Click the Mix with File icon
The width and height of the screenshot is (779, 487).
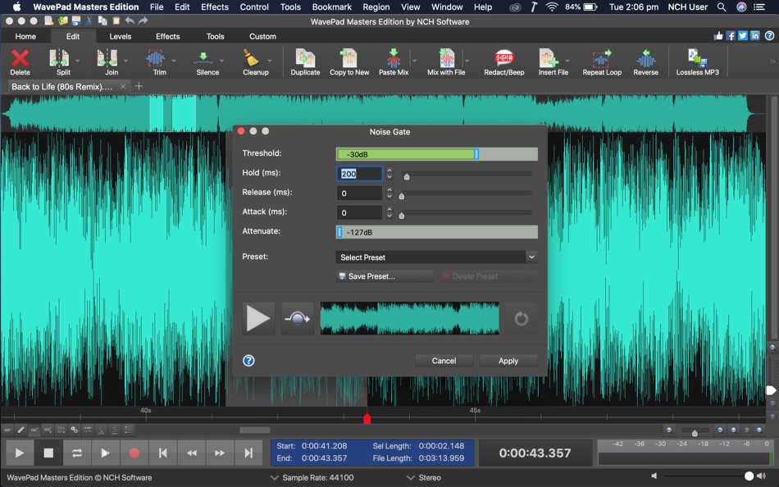click(x=447, y=59)
